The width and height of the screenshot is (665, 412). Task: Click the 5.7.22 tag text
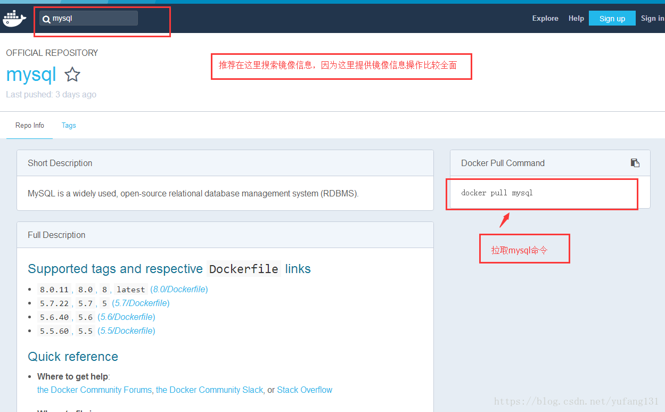(x=54, y=303)
